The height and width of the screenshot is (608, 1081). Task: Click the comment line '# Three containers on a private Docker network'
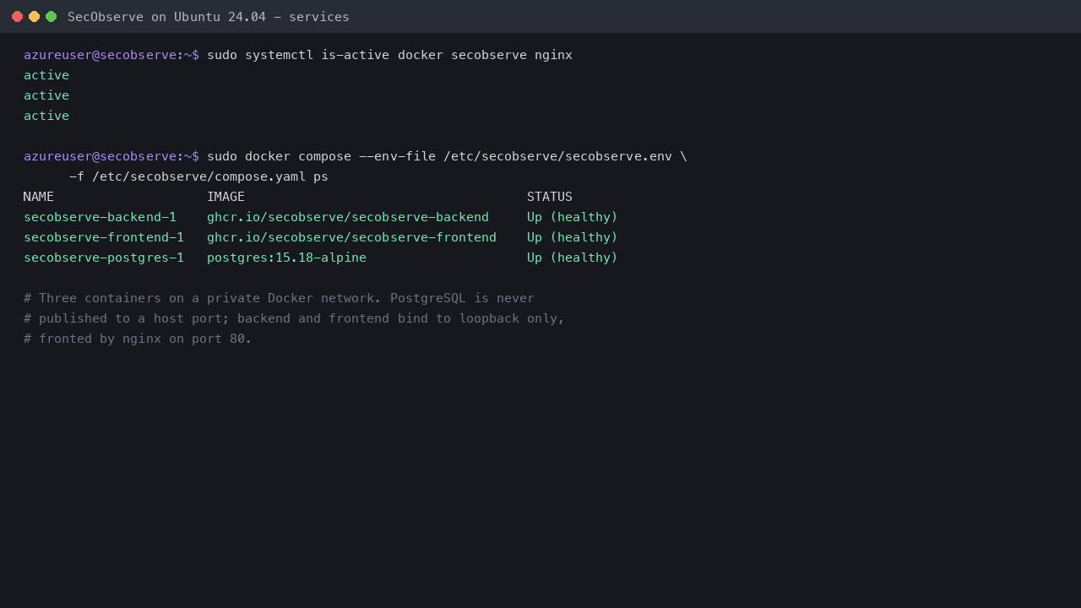pos(279,298)
